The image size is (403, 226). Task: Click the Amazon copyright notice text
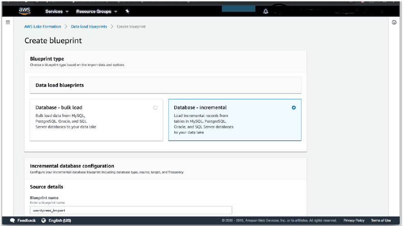(279, 221)
